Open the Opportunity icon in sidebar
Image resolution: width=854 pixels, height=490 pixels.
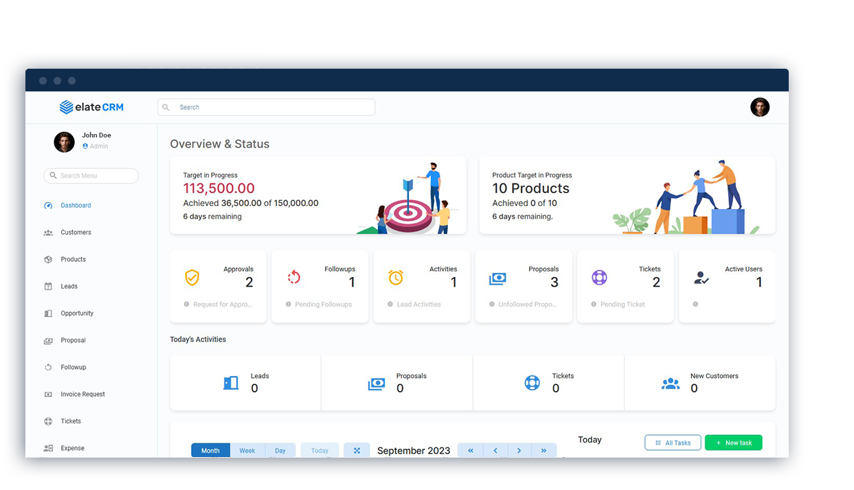point(48,313)
